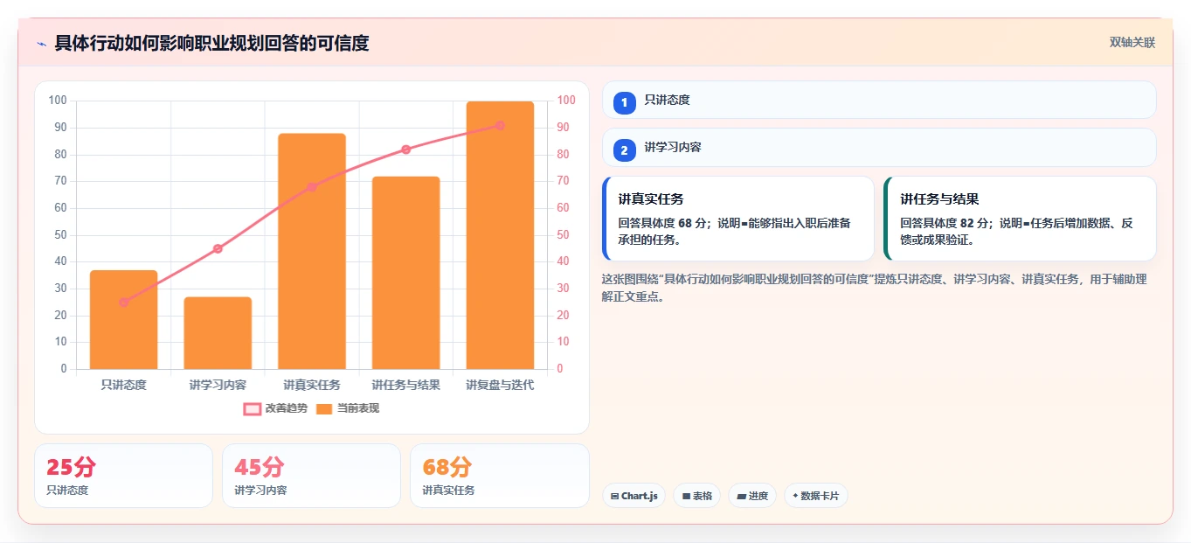Click the Chart.js tag chip
The height and width of the screenshot is (543, 1191).
click(634, 496)
